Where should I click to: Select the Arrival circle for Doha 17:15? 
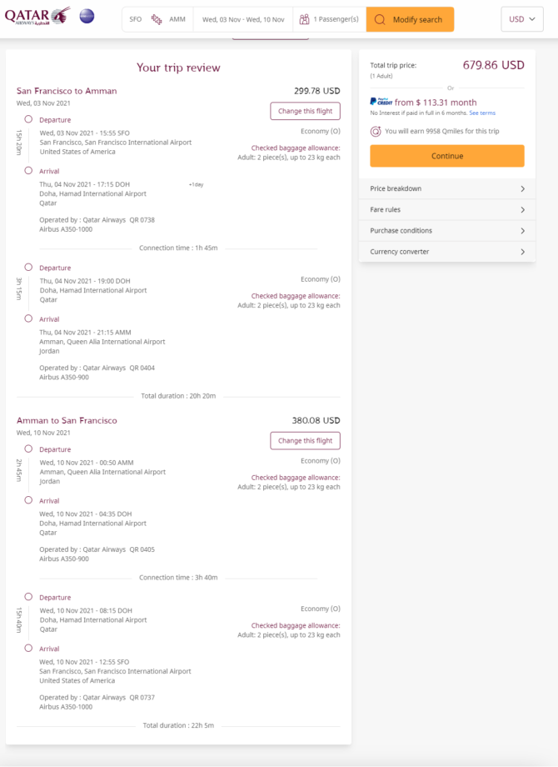pos(28,171)
